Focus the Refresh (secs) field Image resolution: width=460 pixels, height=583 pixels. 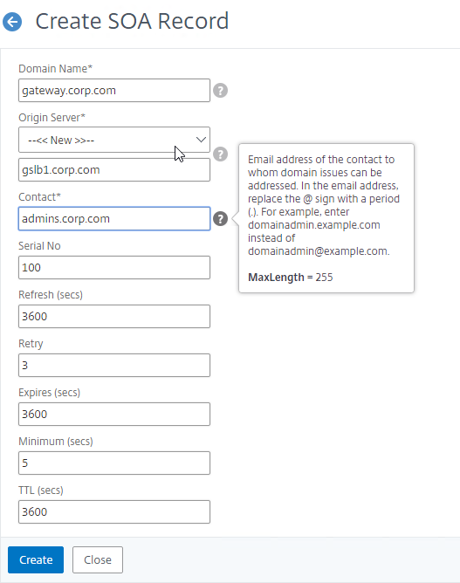point(114,317)
